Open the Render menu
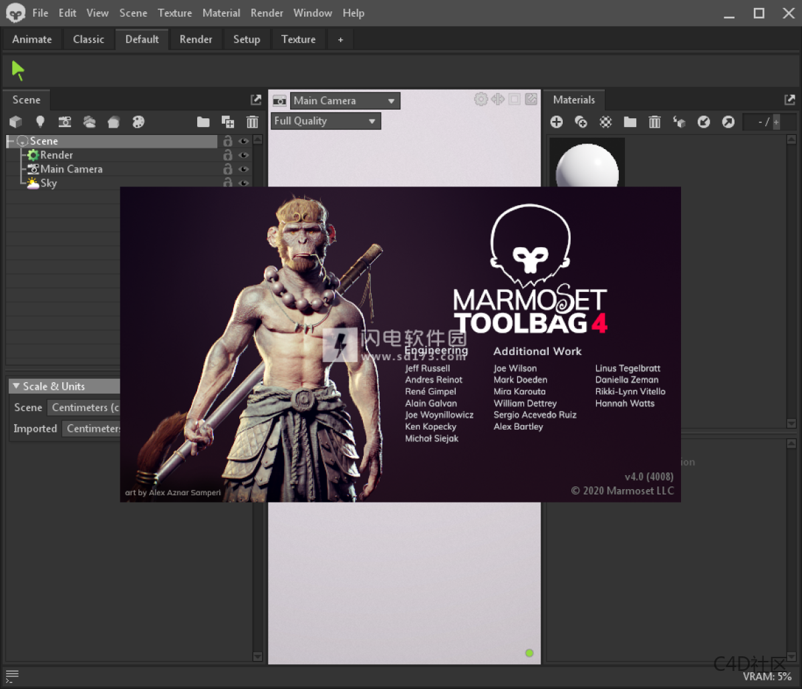This screenshot has width=802, height=689. (267, 13)
